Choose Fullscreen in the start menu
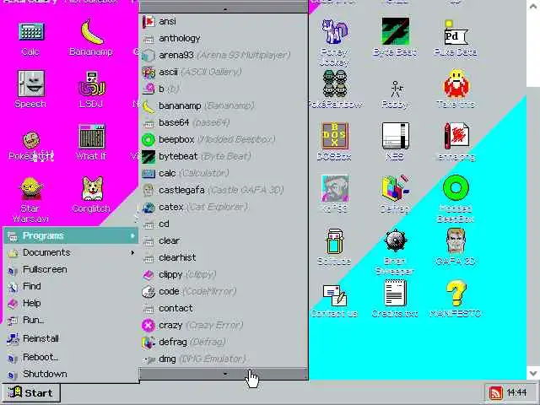Image resolution: width=540 pixels, height=405 pixels. click(71, 270)
